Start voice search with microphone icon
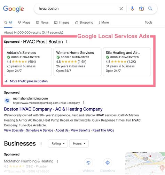The width and height of the screenshot is (165, 175). pyautogui.click(x=132, y=9)
